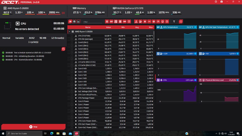Check the Core0 (Die1) row checkbox
Image resolution: width=242 pixels, height=136 pixels.
72,42
